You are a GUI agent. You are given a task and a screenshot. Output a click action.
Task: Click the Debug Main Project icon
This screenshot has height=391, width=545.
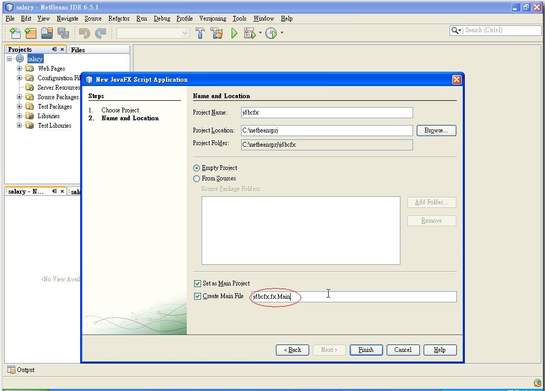[x=250, y=33]
